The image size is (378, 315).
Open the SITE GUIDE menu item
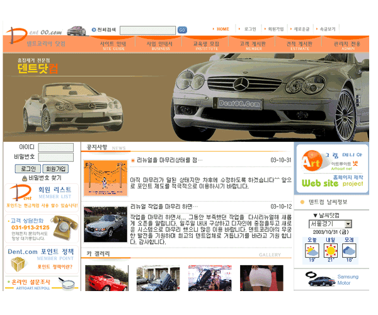click(x=114, y=45)
